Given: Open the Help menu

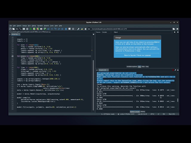Looking at the screenshot, I should pyautogui.click(x=60, y=26).
